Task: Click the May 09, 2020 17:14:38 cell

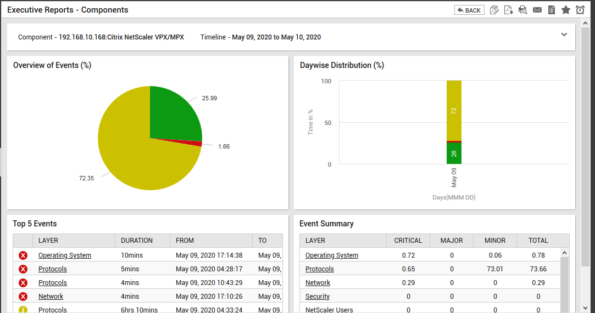Action: pos(209,255)
